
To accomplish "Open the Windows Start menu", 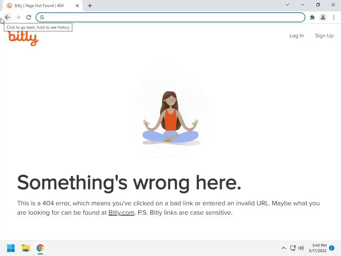I will 11,248.
